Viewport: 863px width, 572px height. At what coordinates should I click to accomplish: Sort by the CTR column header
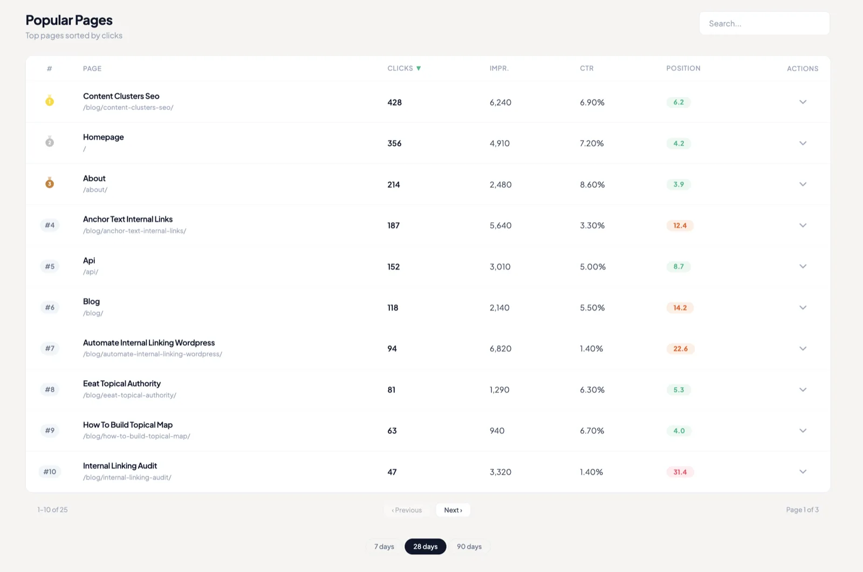click(x=587, y=68)
